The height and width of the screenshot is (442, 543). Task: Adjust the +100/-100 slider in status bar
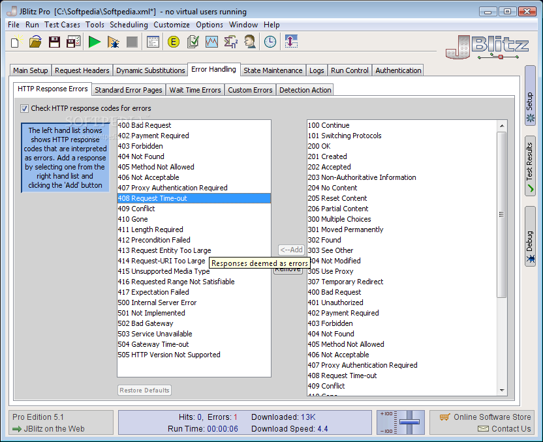pyautogui.click(x=409, y=422)
